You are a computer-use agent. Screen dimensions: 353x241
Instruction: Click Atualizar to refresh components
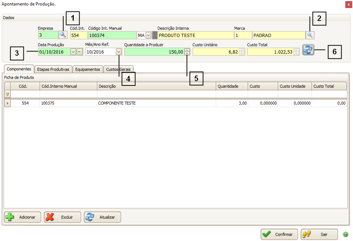pyautogui.click(x=102, y=217)
